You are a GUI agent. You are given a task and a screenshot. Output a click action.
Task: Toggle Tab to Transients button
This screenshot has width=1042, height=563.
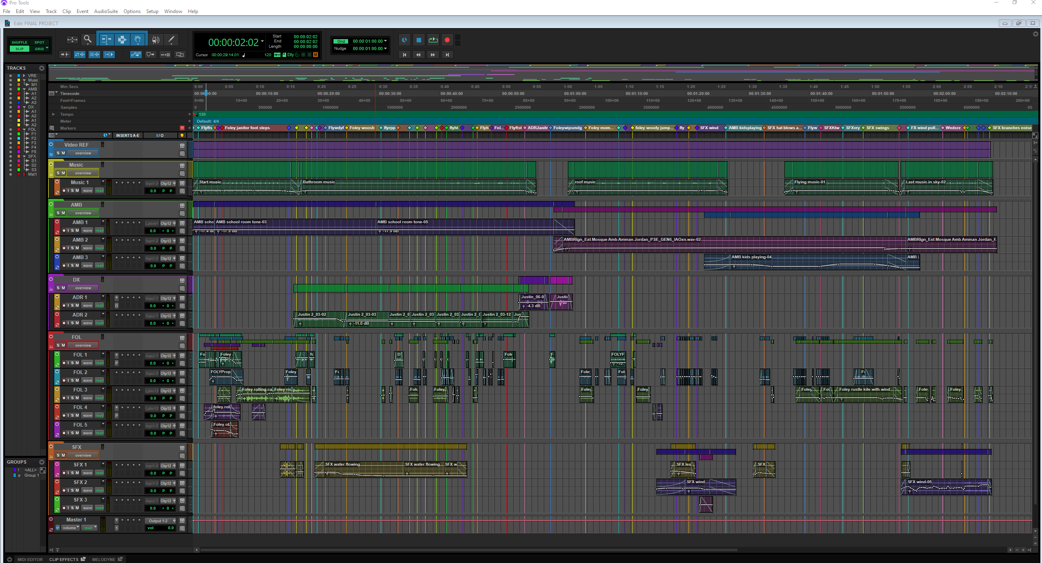65,54
